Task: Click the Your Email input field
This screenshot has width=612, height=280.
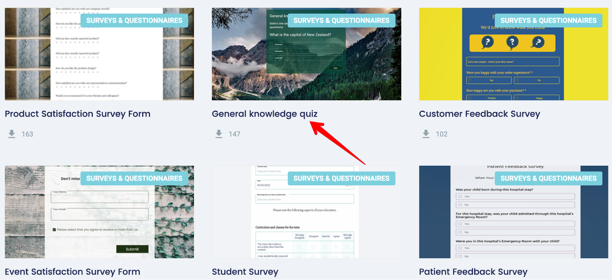Action: 99,214
